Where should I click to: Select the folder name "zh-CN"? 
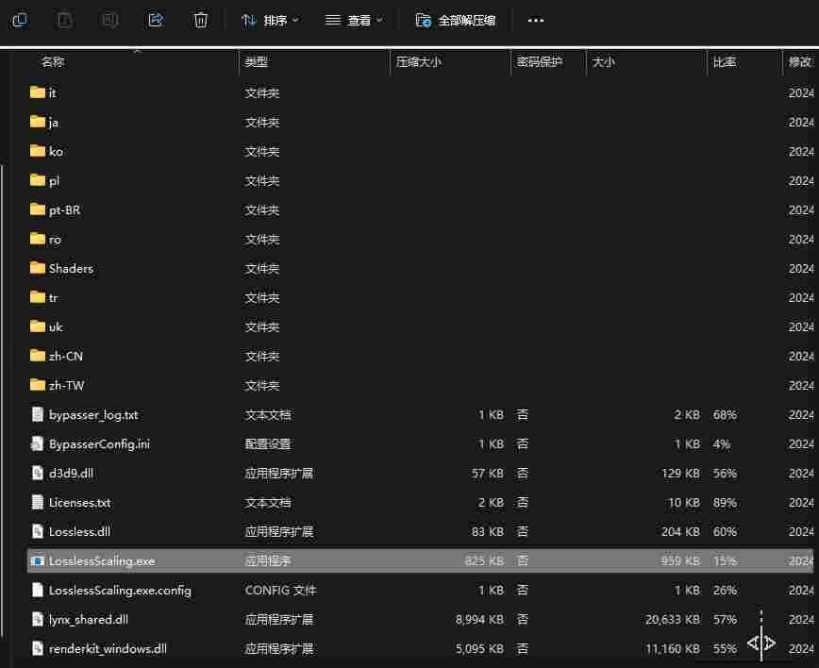(x=66, y=357)
